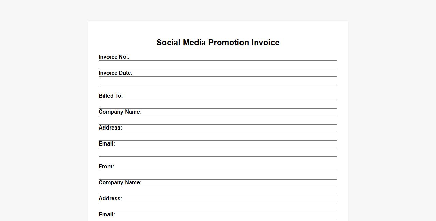
Task: Click the "From:" label
Action: [106, 167]
